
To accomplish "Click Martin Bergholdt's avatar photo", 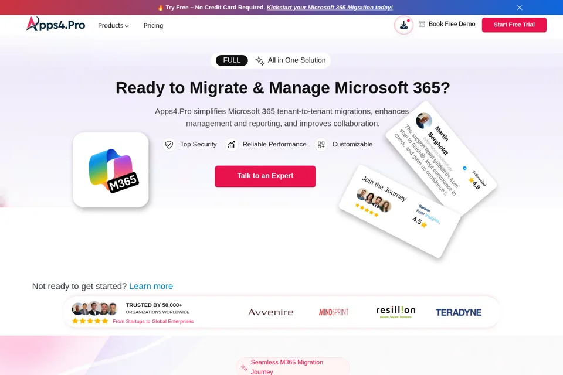I will pyautogui.click(x=423, y=121).
